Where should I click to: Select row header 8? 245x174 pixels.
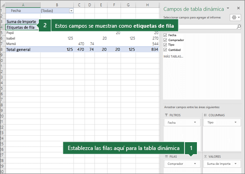[x=3, y=49]
